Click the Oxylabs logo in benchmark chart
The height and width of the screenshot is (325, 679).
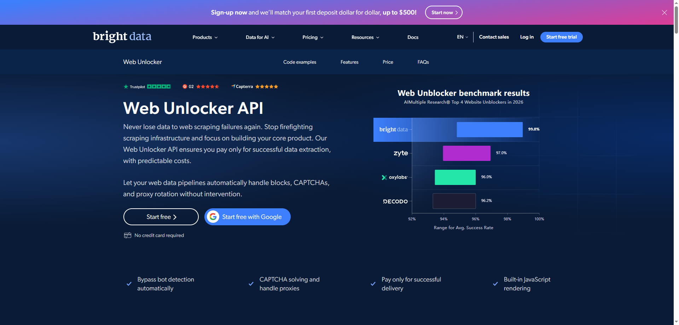click(395, 177)
